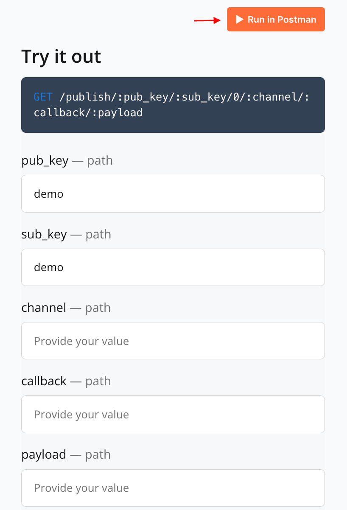Click the payload parameter label

coord(44,454)
